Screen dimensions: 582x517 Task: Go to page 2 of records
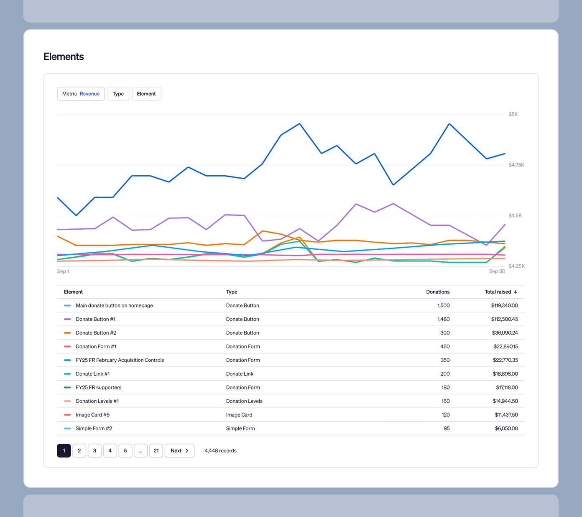pyautogui.click(x=79, y=450)
